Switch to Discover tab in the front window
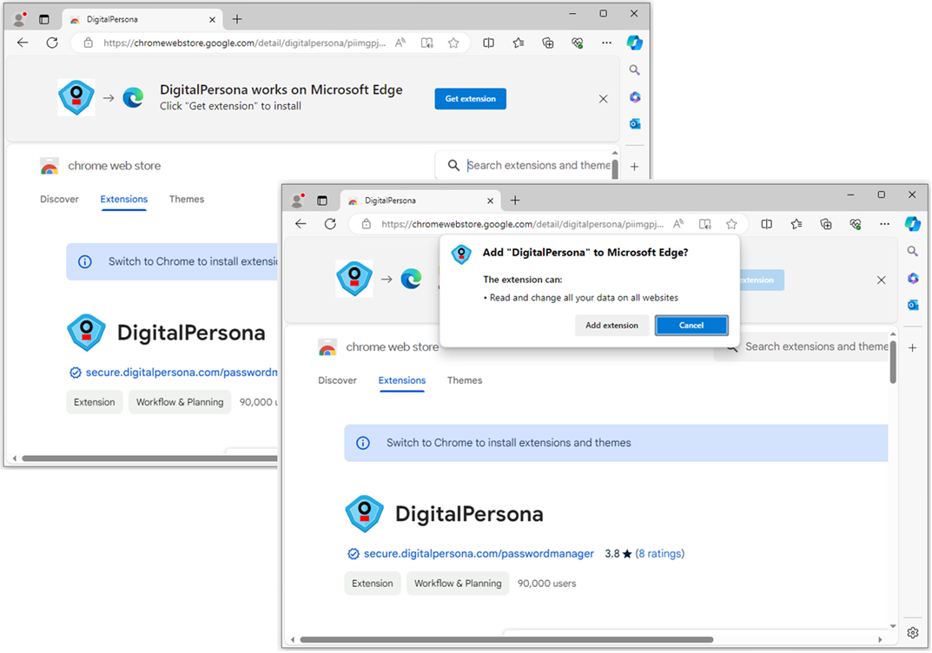 [337, 380]
